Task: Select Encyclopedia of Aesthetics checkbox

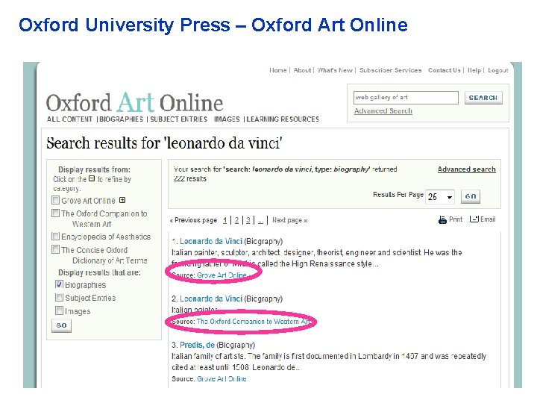Action: click(x=55, y=236)
